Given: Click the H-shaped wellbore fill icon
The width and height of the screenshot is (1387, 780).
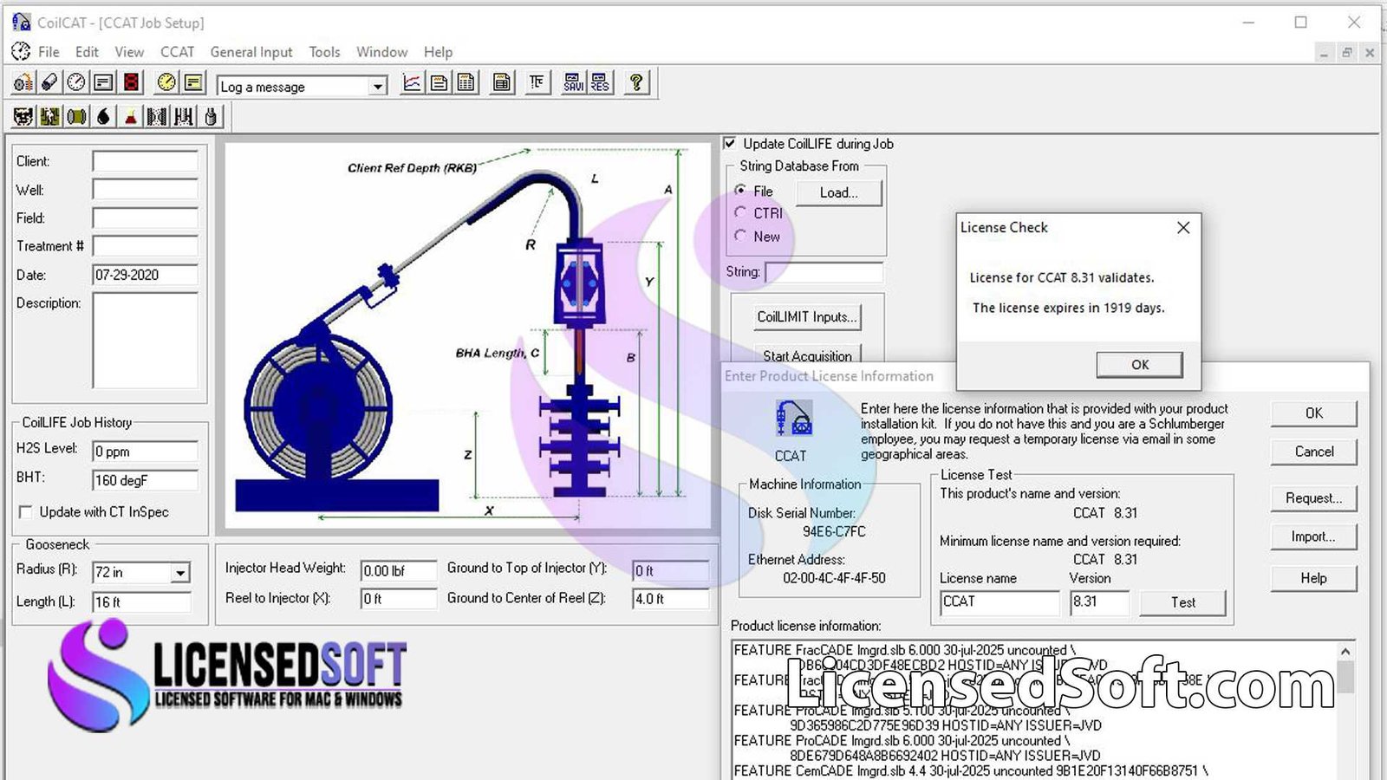Looking at the screenshot, I should tap(184, 116).
